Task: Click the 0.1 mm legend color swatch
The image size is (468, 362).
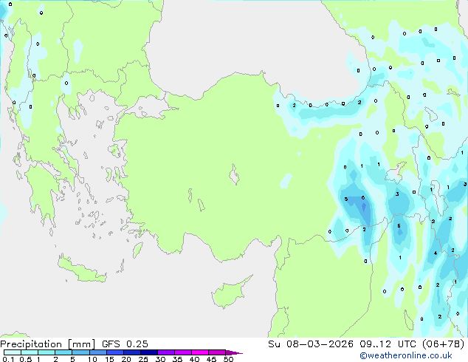Action: (x=13, y=352)
